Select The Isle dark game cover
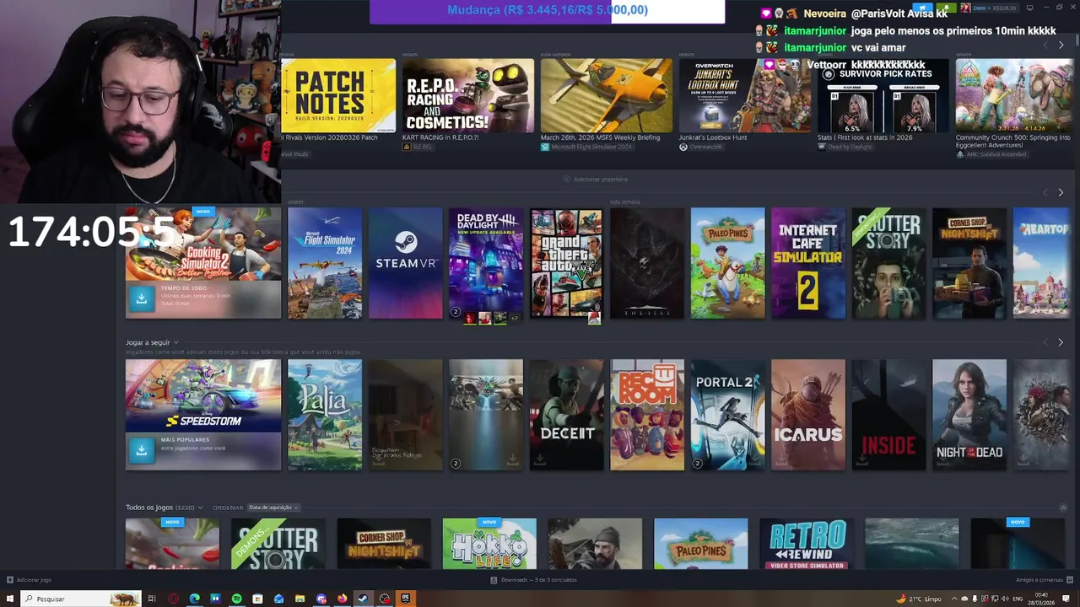1080x607 pixels. point(647,263)
